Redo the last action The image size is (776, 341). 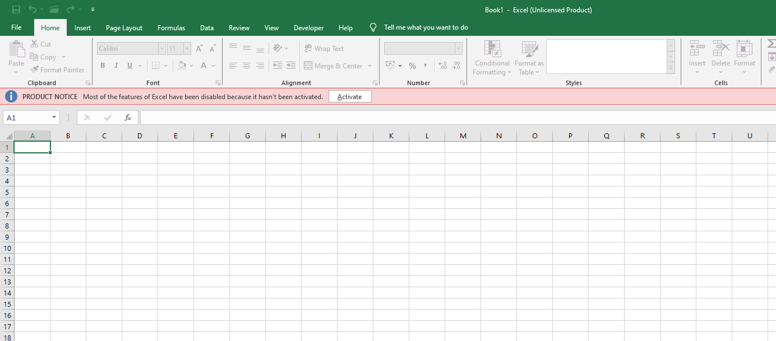coord(71,10)
